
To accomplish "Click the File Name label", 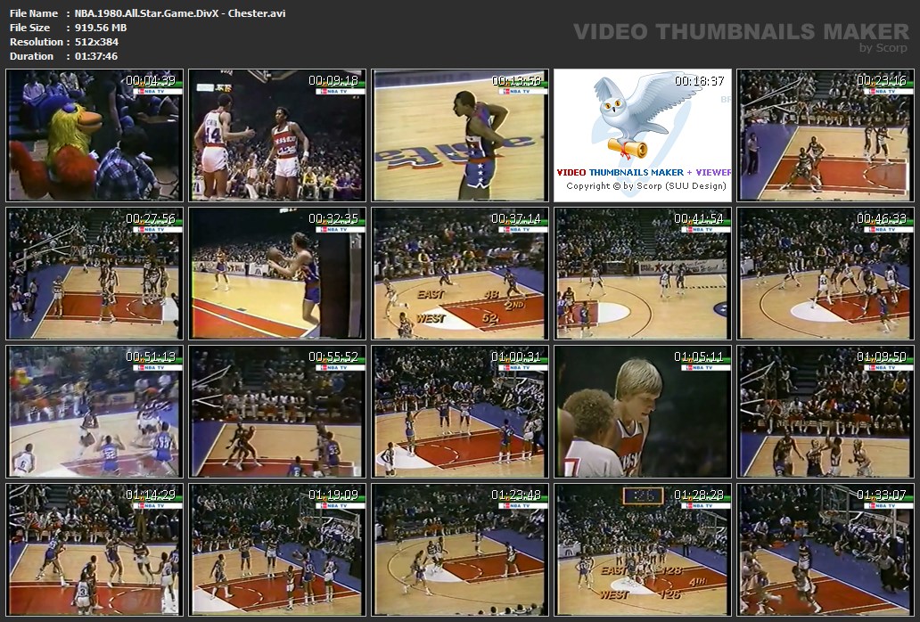I will click(x=34, y=13).
